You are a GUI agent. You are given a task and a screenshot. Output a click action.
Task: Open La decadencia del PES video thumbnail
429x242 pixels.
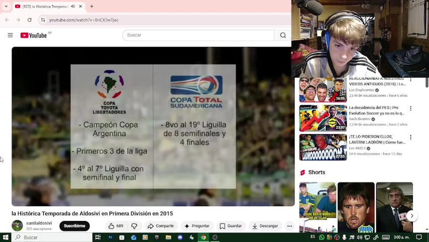323,118
